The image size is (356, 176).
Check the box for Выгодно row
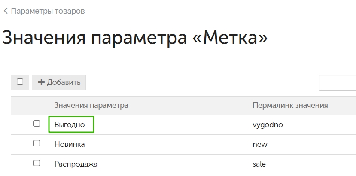37,124
